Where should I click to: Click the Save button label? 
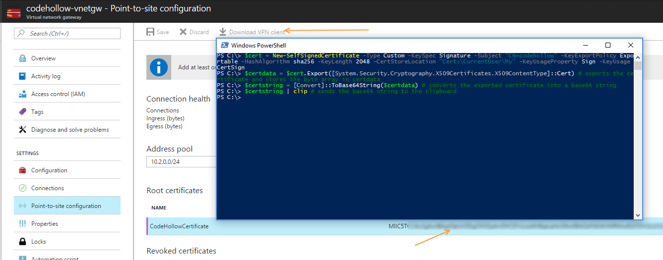[x=163, y=32]
